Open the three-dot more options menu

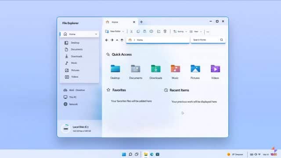pyautogui.click(x=208, y=32)
